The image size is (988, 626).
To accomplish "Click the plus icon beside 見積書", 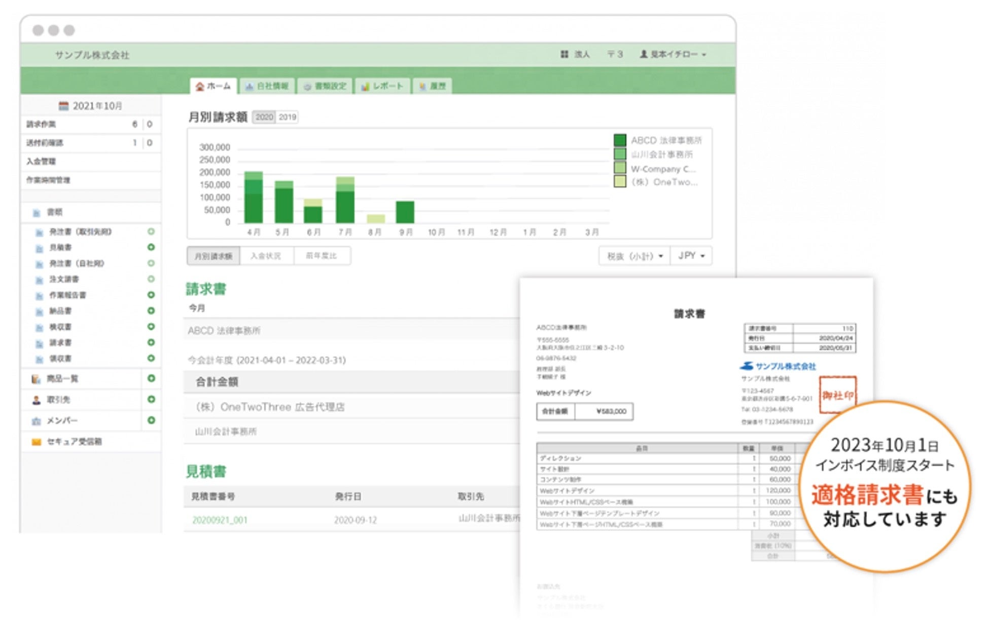I will [x=151, y=247].
